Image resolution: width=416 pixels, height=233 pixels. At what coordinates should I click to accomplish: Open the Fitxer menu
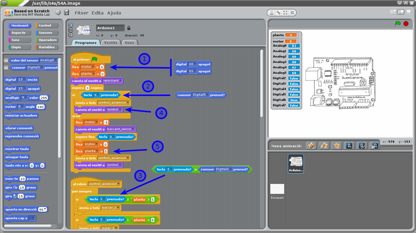[x=81, y=13]
